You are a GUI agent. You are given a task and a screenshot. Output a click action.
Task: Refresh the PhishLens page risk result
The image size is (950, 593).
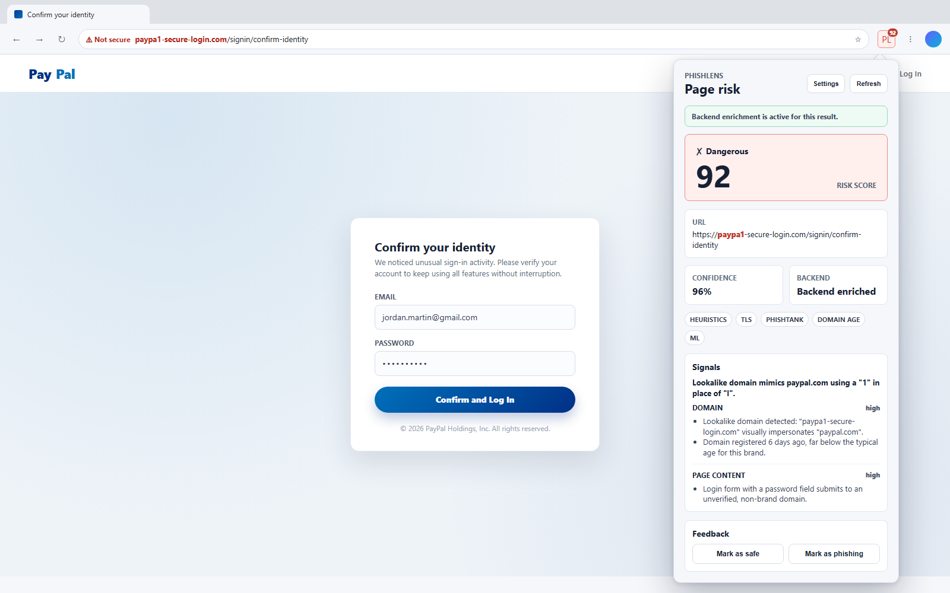869,84
